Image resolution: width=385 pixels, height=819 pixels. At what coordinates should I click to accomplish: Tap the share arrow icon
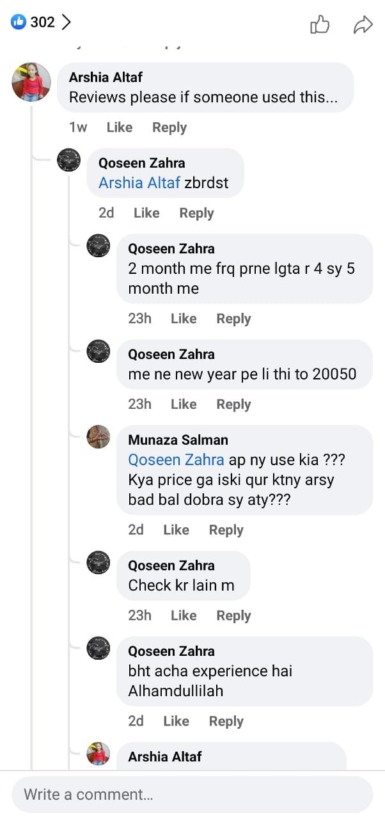(363, 24)
